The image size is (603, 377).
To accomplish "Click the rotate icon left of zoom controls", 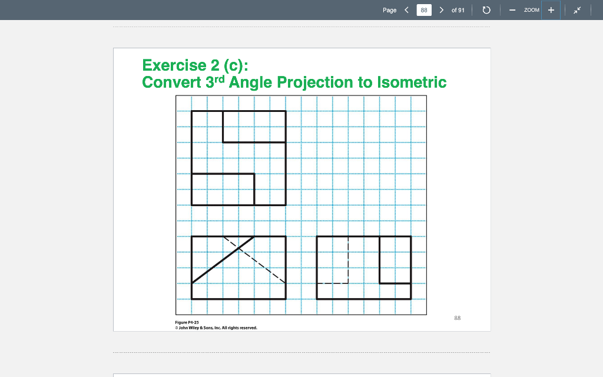I will [x=486, y=9].
